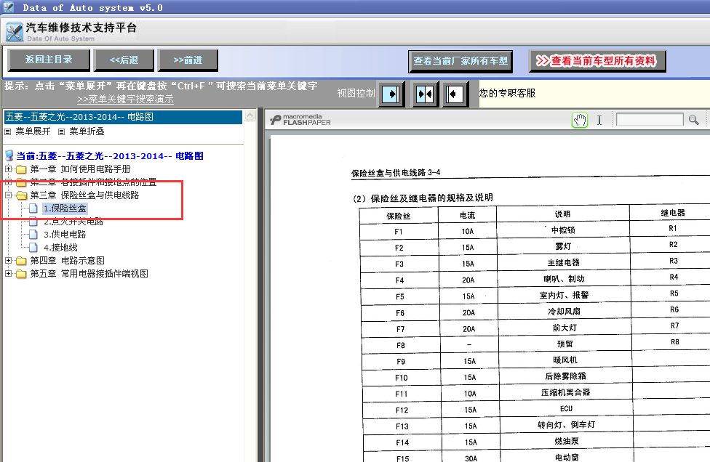Click the wrench-and-screwdriver application logo icon

pos(14,32)
